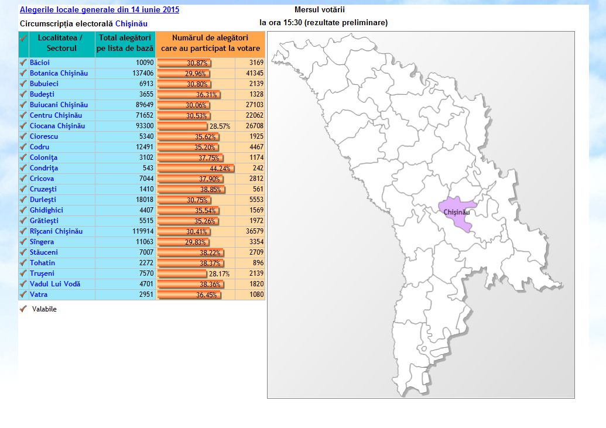View the Ghidighici locality results
The image size is (606, 428).
46,210
